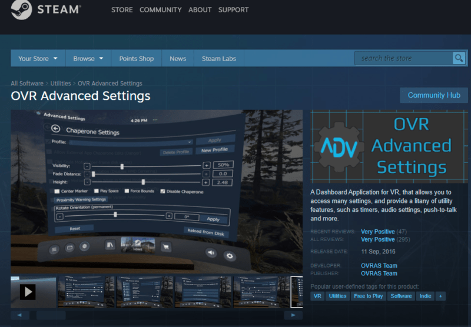Screen dimensions: 471x327
Task: Open the Your Store dropdown
Action: [x=38, y=58]
